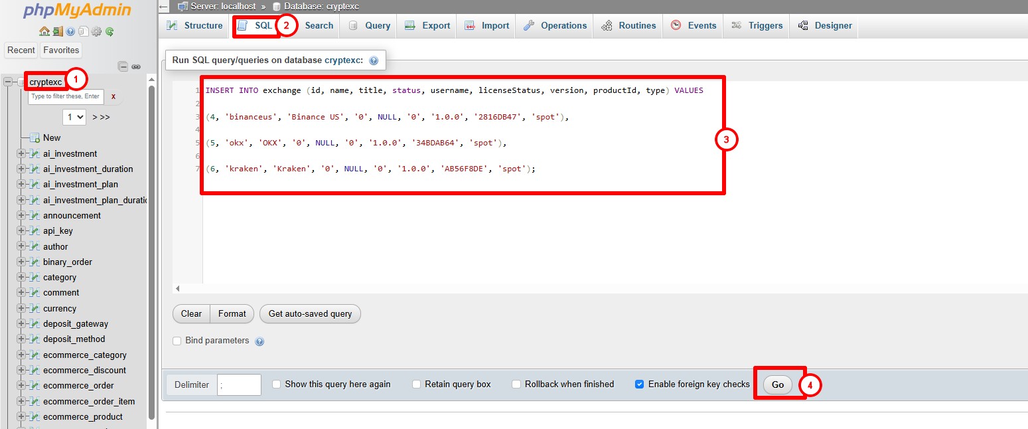Open the Recent tables button
1028x429 pixels.
click(21, 50)
